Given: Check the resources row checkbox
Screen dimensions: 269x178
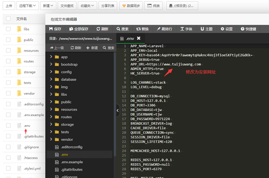Looking at the screenshot, I should click(8, 51).
